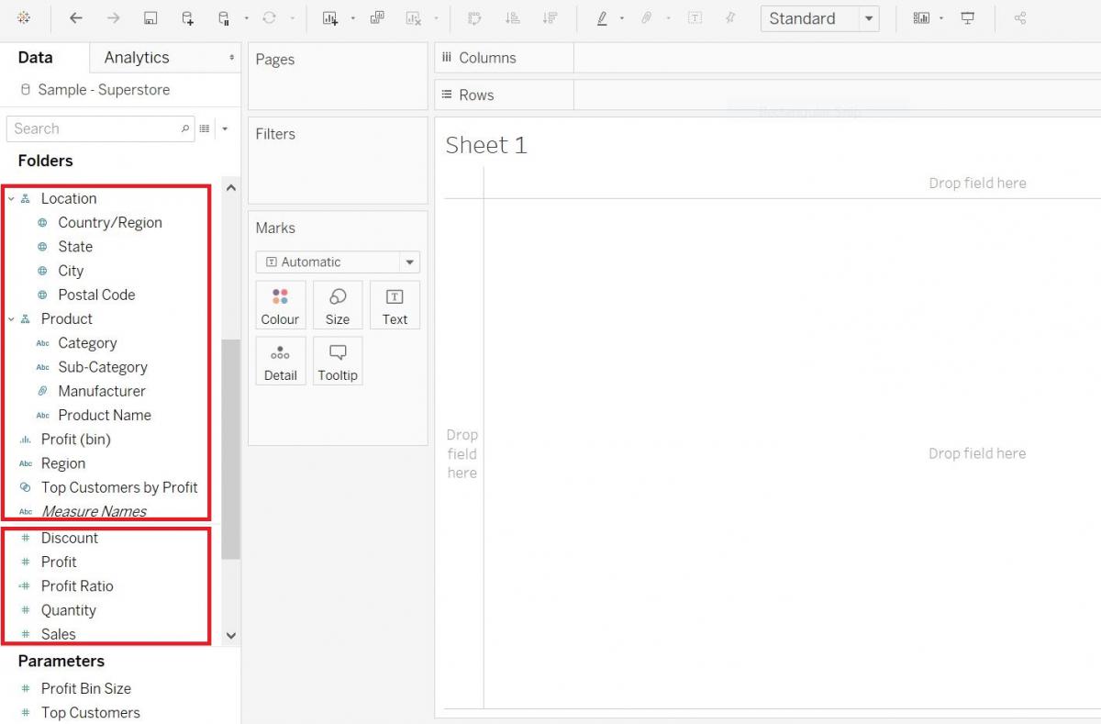This screenshot has height=724, width=1101.
Task: Click the Data pane scroll up arrow
Action: [230, 188]
